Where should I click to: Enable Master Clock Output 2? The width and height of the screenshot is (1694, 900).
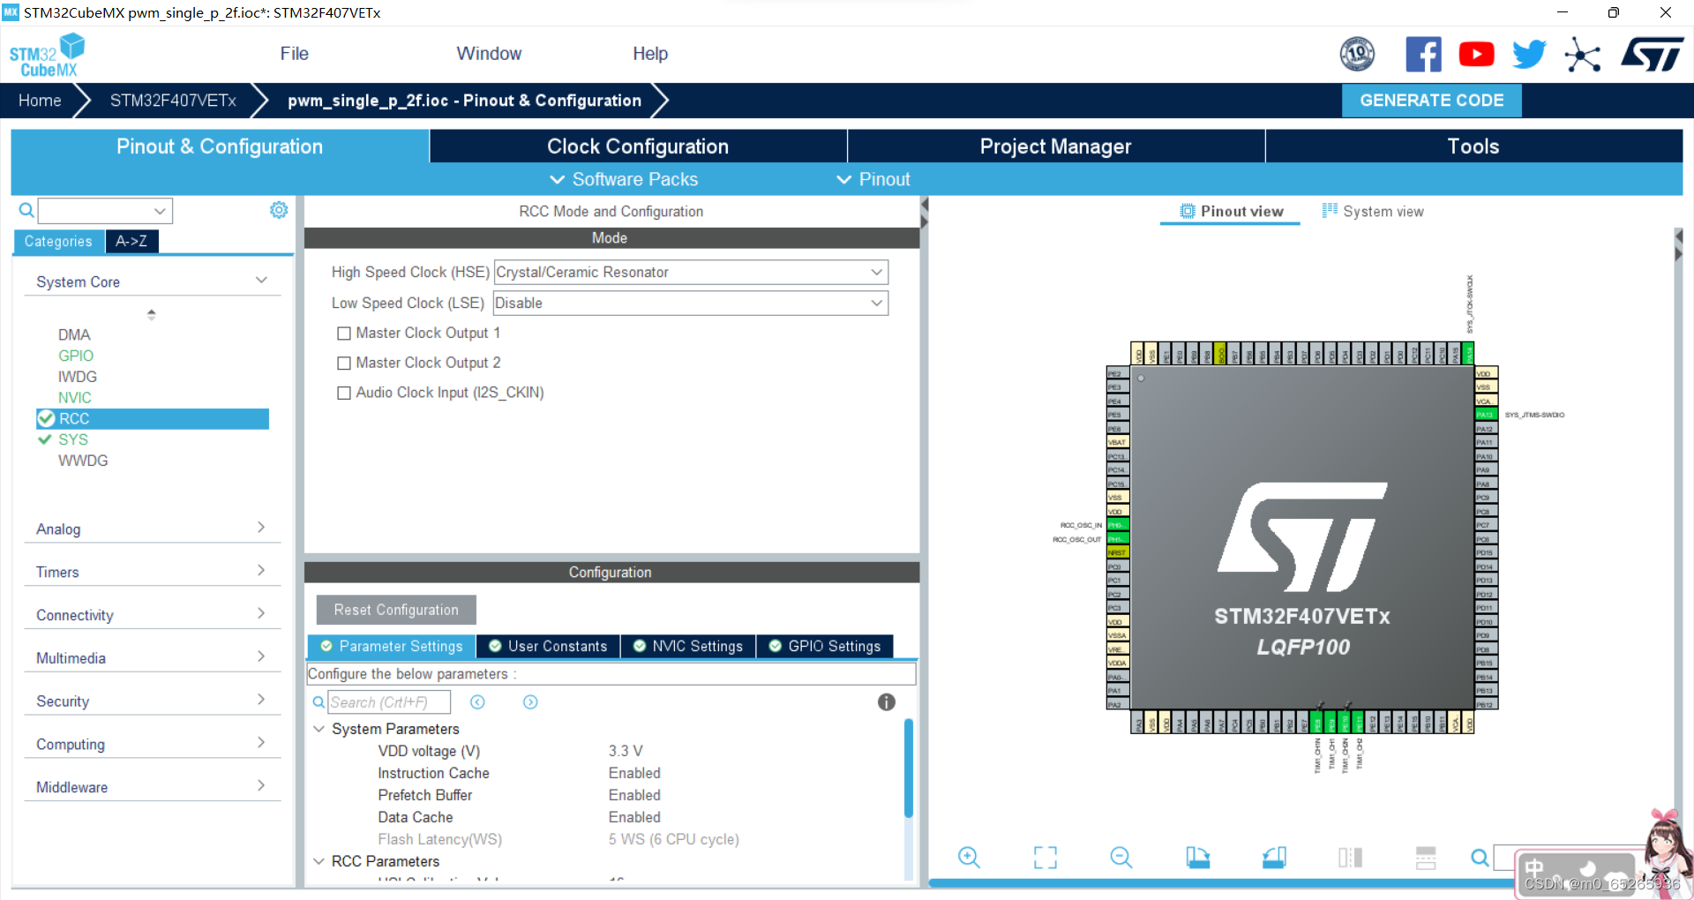pos(344,364)
